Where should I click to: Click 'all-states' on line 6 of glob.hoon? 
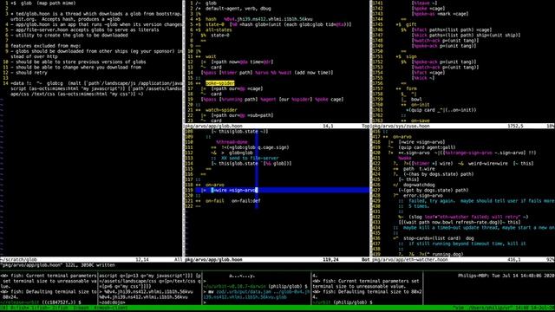[219, 30]
